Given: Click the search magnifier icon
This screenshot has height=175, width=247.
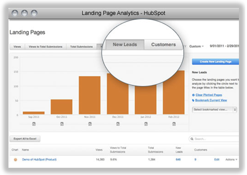Looking at the screenshot, I should point(192,139).
